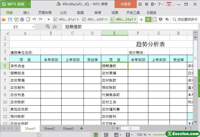200x137 pixels.
Task: Click the Save disk icon
Action: (10, 19)
